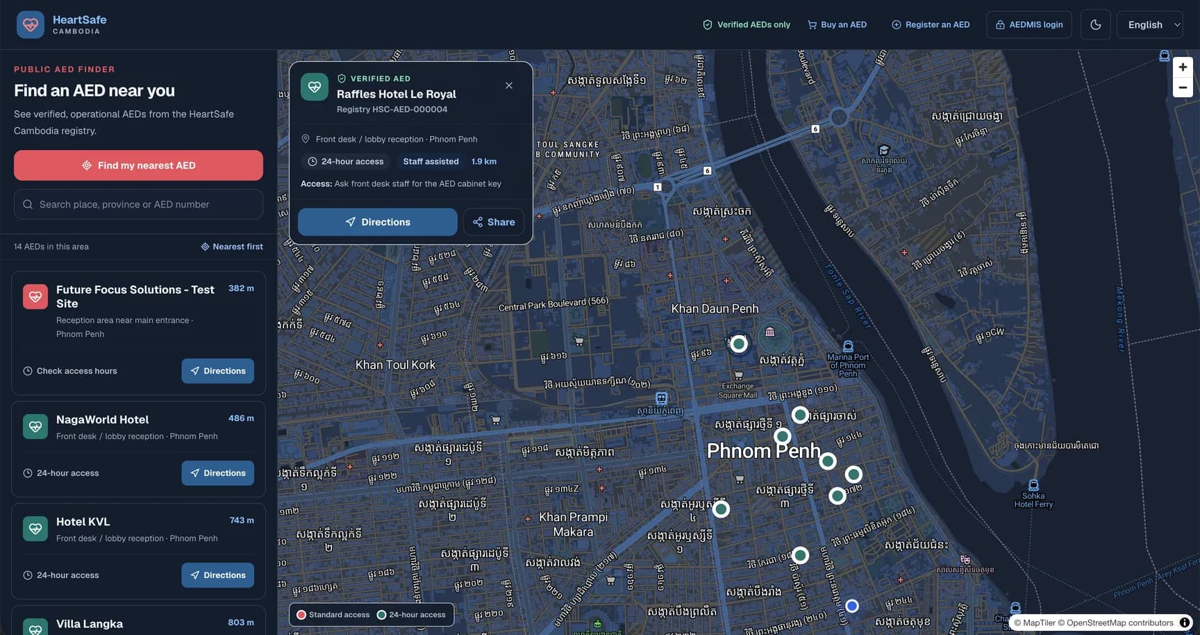The height and width of the screenshot is (635, 1200).
Task: Click the museum icon on the map
Action: [769, 333]
